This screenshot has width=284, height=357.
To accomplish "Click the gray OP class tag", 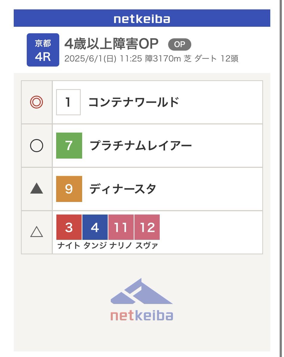I will pos(180,45).
